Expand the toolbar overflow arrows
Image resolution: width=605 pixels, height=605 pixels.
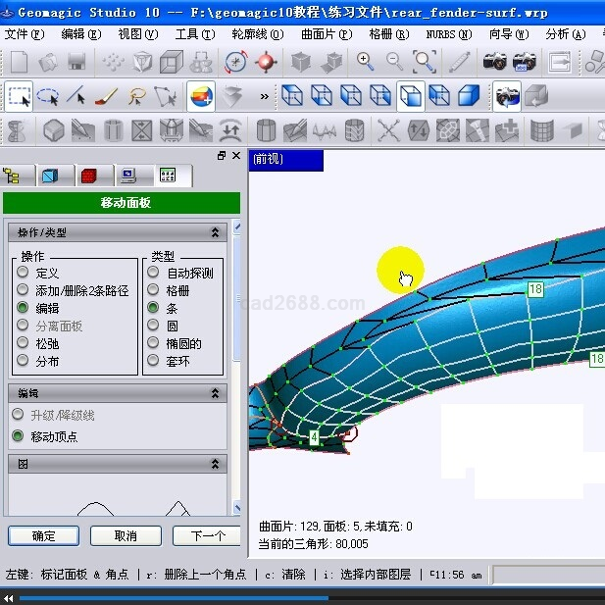[x=264, y=96]
